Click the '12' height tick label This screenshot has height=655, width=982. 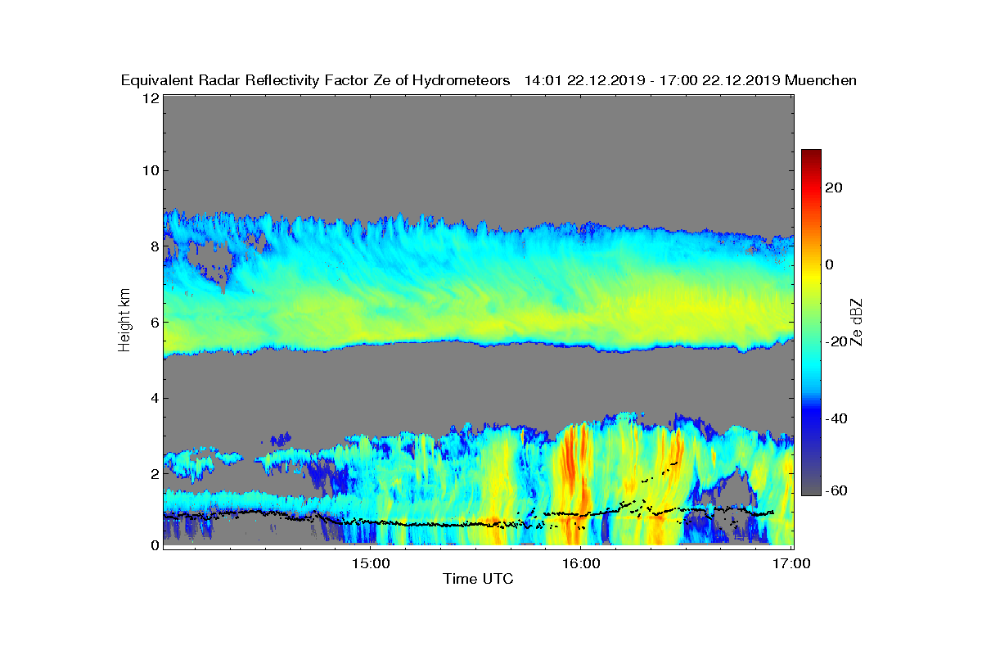150,97
